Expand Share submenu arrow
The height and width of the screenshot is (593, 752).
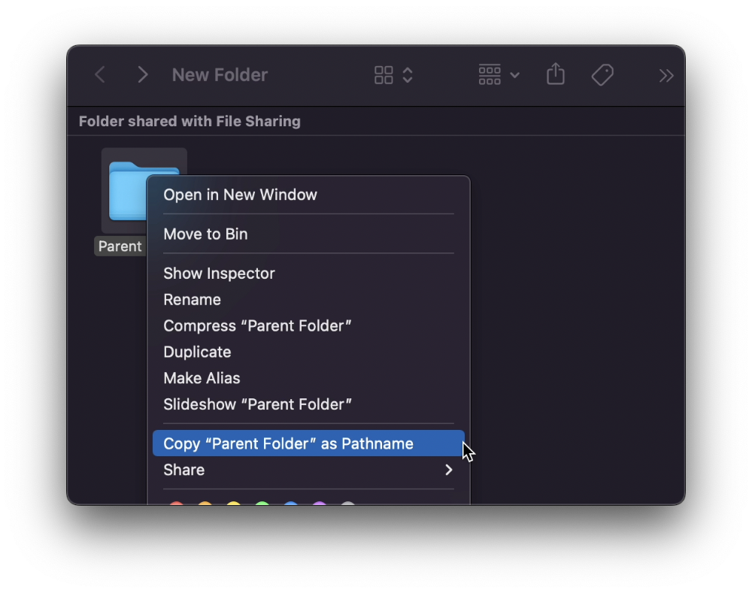click(x=448, y=470)
